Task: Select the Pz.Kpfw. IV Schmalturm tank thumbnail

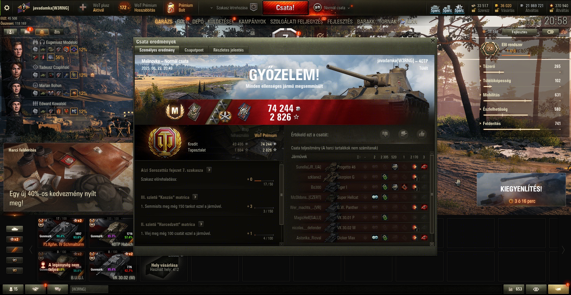Action: point(62,233)
